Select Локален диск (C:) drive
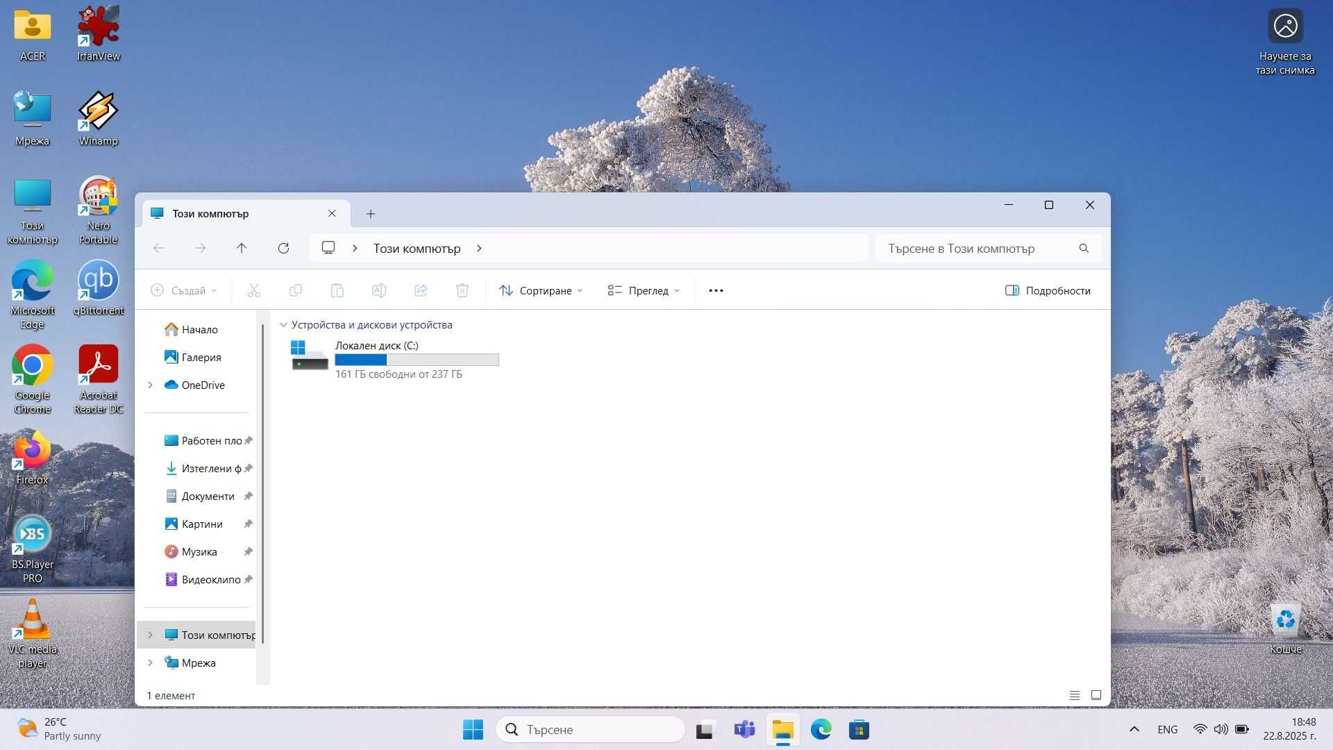This screenshot has width=1333, height=750. [x=394, y=359]
